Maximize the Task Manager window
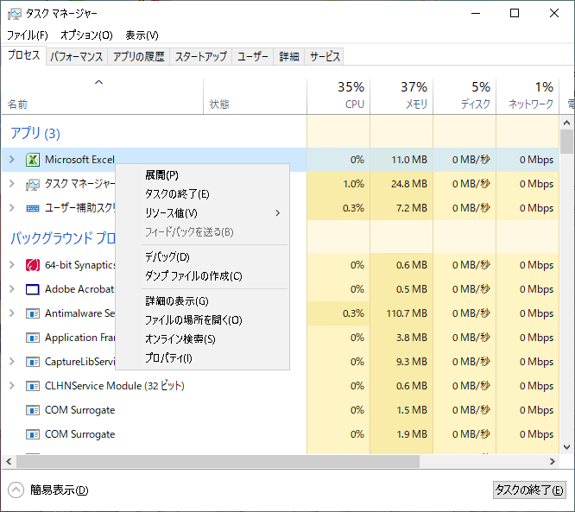Image resolution: width=575 pixels, height=512 pixels. [x=515, y=13]
